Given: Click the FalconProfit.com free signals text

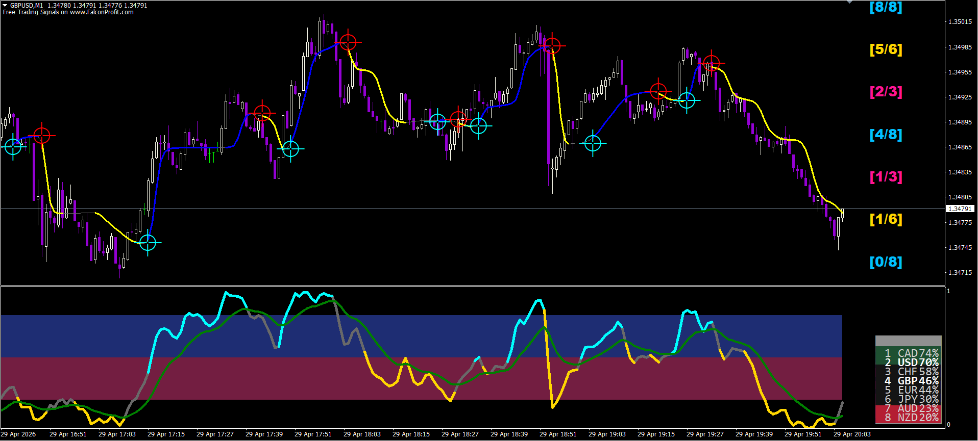Looking at the screenshot, I should tap(68, 12).
